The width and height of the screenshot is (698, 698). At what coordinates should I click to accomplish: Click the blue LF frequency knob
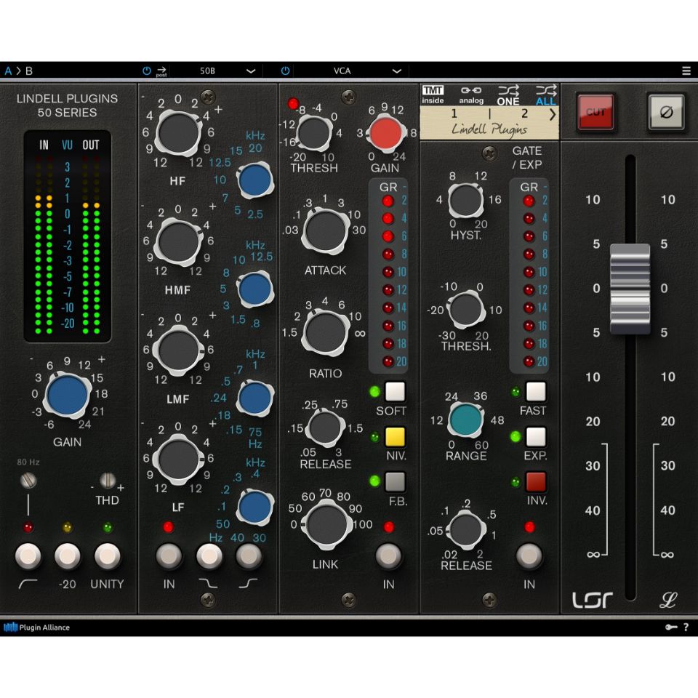pos(254,507)
